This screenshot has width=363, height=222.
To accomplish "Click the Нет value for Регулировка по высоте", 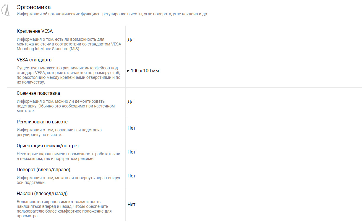I will click(132, 128).
